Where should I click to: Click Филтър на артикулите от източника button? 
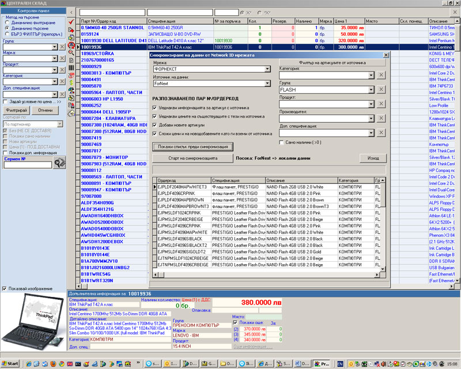point(332,62)
